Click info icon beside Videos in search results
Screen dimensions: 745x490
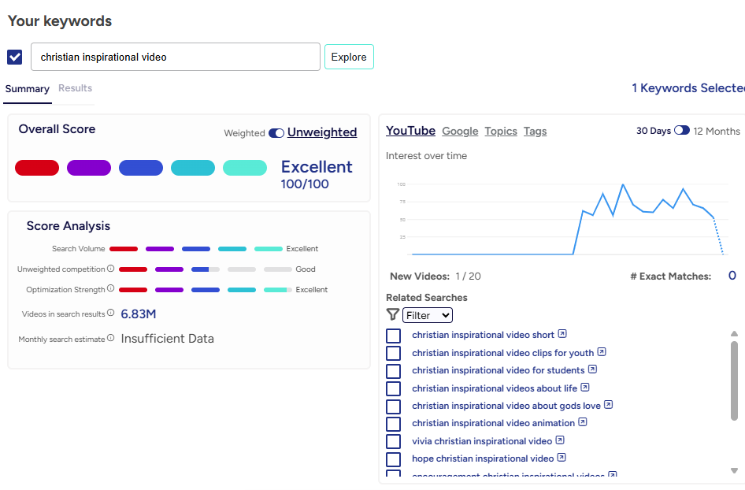pos(111,314)
